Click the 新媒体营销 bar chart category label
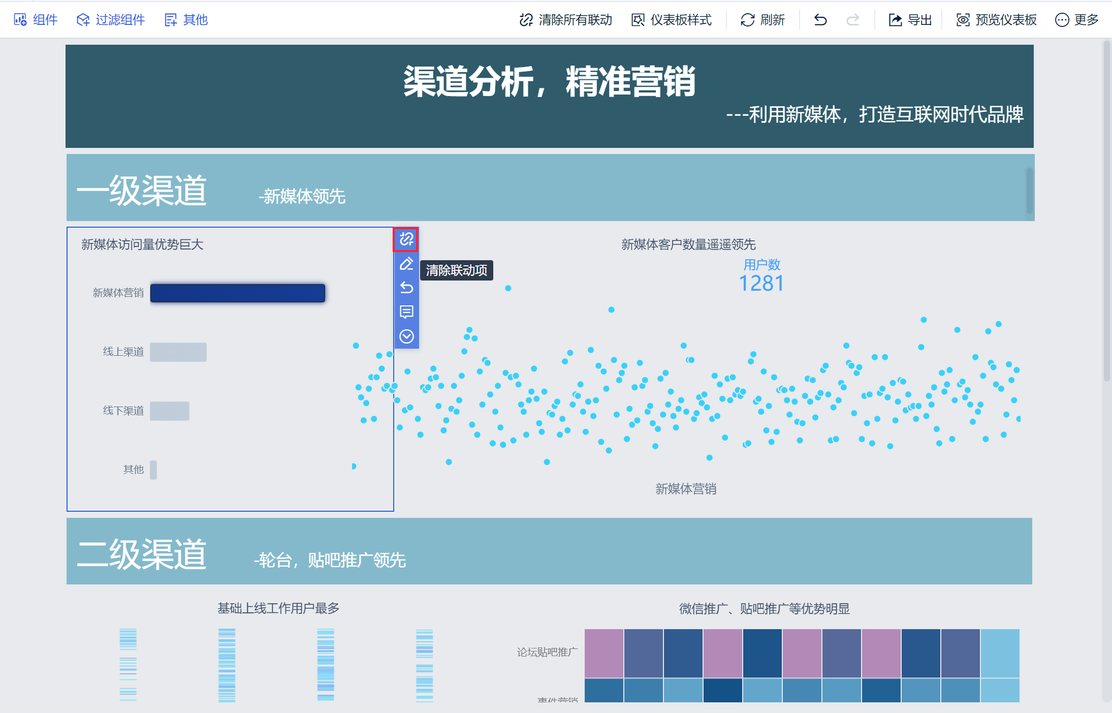1112x713 pixels. coord(118,293)
